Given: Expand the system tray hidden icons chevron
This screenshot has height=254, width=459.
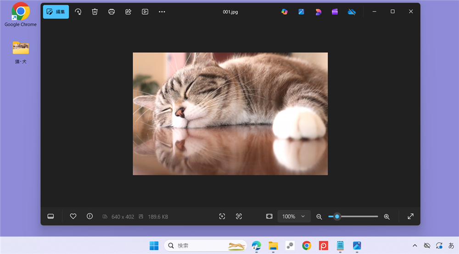Looking at the screenshot, I should [415, 246].
